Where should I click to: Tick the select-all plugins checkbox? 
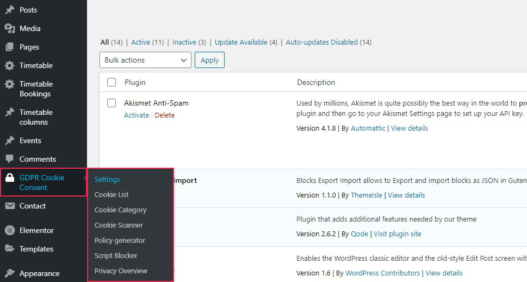point(111,82)
